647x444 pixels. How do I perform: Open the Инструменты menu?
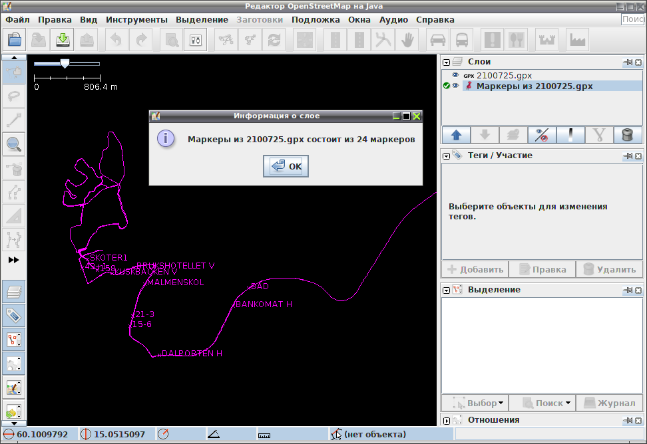click(x=136, y=20)
